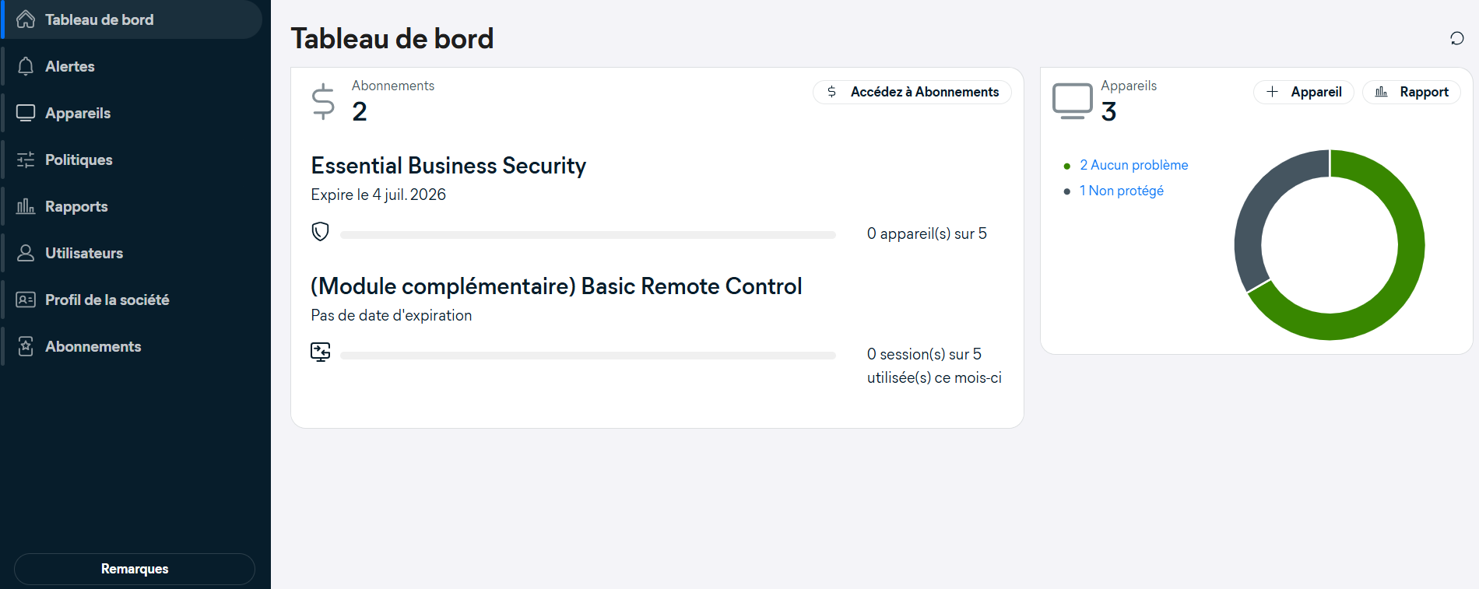Open the "2 Aucun problème" link
The image size is (1479, 589).
[1133, 165]
